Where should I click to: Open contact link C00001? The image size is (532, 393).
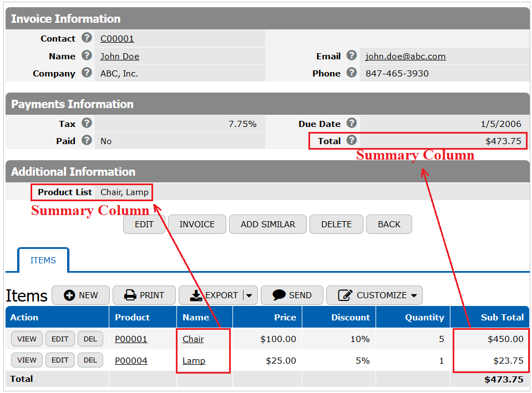tap(117, 39)
